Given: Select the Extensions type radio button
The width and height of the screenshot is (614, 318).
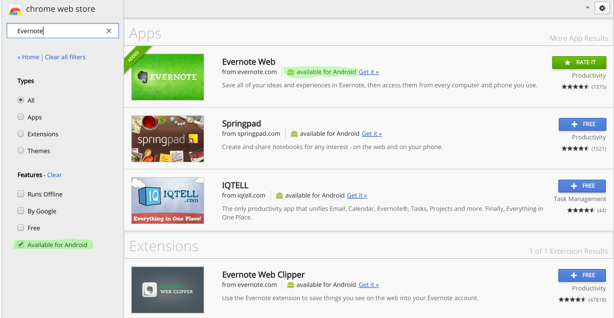Looking at the screenshot, I should click(21, 133).
